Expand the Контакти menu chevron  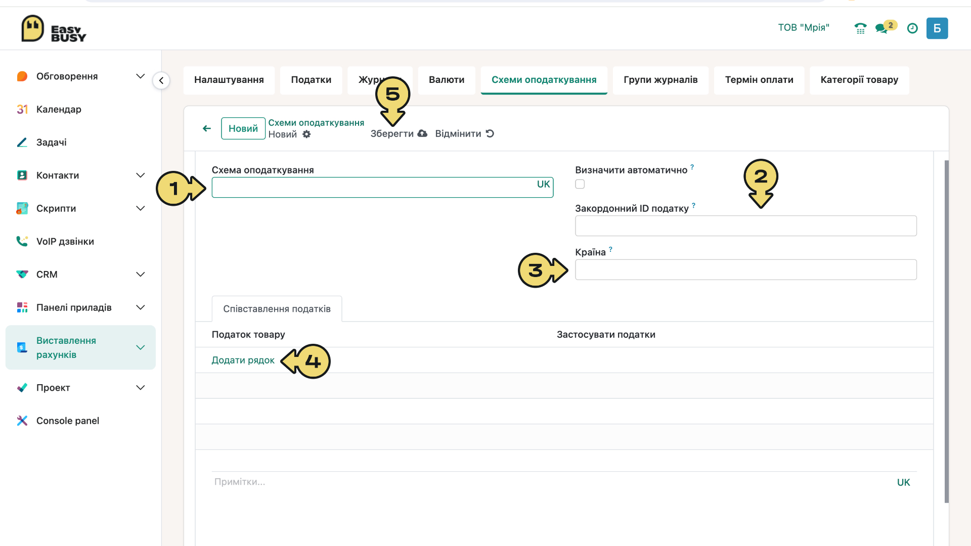pos(141,175)
